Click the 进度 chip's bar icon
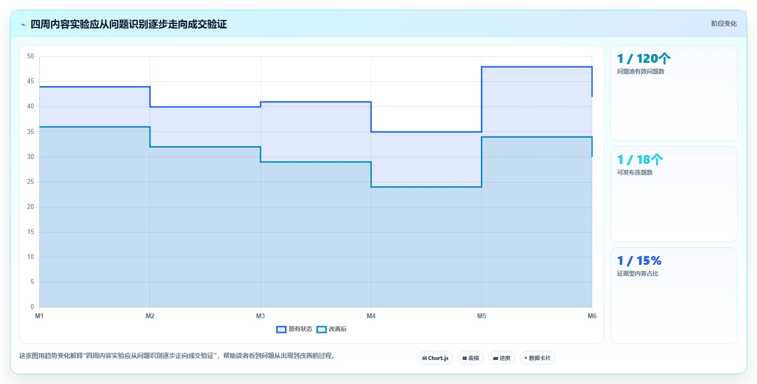This screenshot has width=757, height=384. tap(496, 358)
